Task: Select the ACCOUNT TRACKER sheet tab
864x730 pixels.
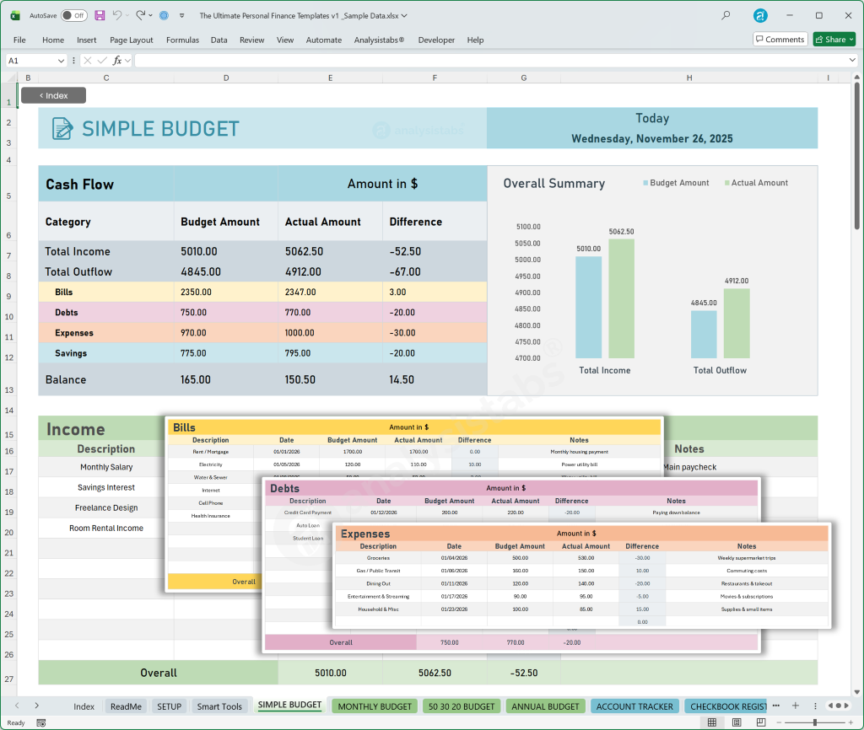Action: coord(634,706)
